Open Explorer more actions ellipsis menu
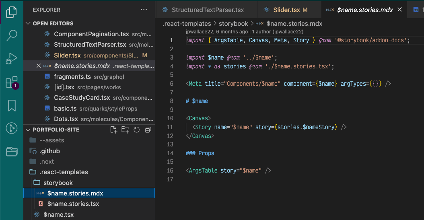The height and width of the screenshot is (220, 424). [144, 10]
